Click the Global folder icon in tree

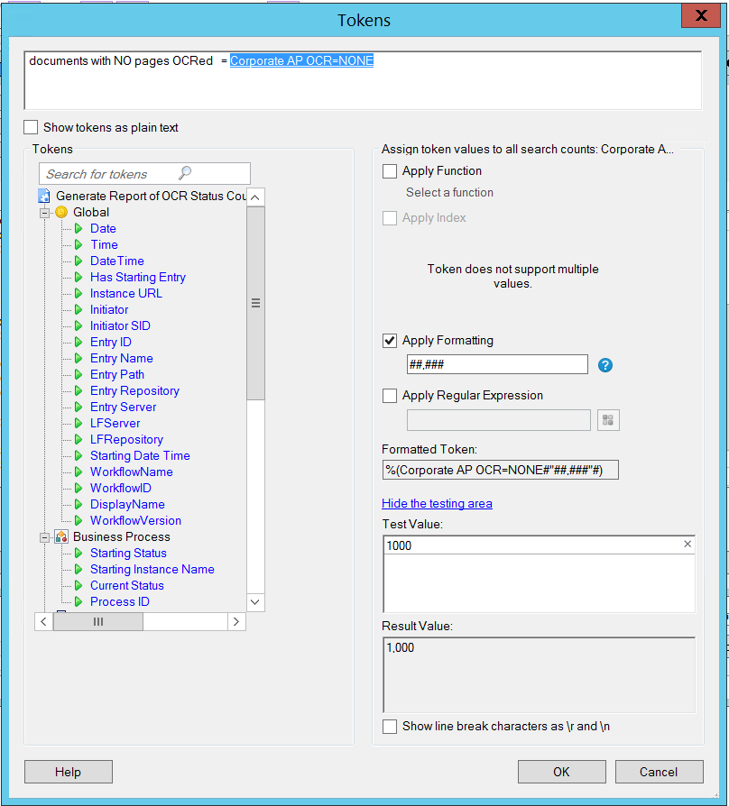61,213
